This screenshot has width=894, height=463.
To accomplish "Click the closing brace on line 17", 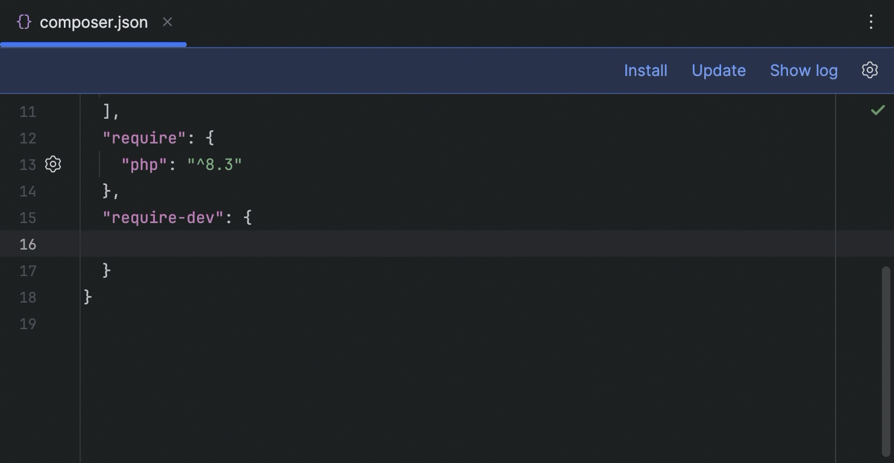I will 107,270.
